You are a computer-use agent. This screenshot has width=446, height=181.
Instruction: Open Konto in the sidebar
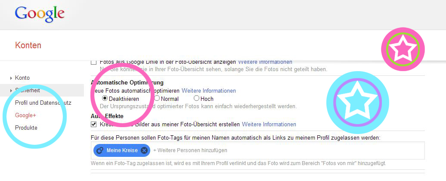coord(22,78)
